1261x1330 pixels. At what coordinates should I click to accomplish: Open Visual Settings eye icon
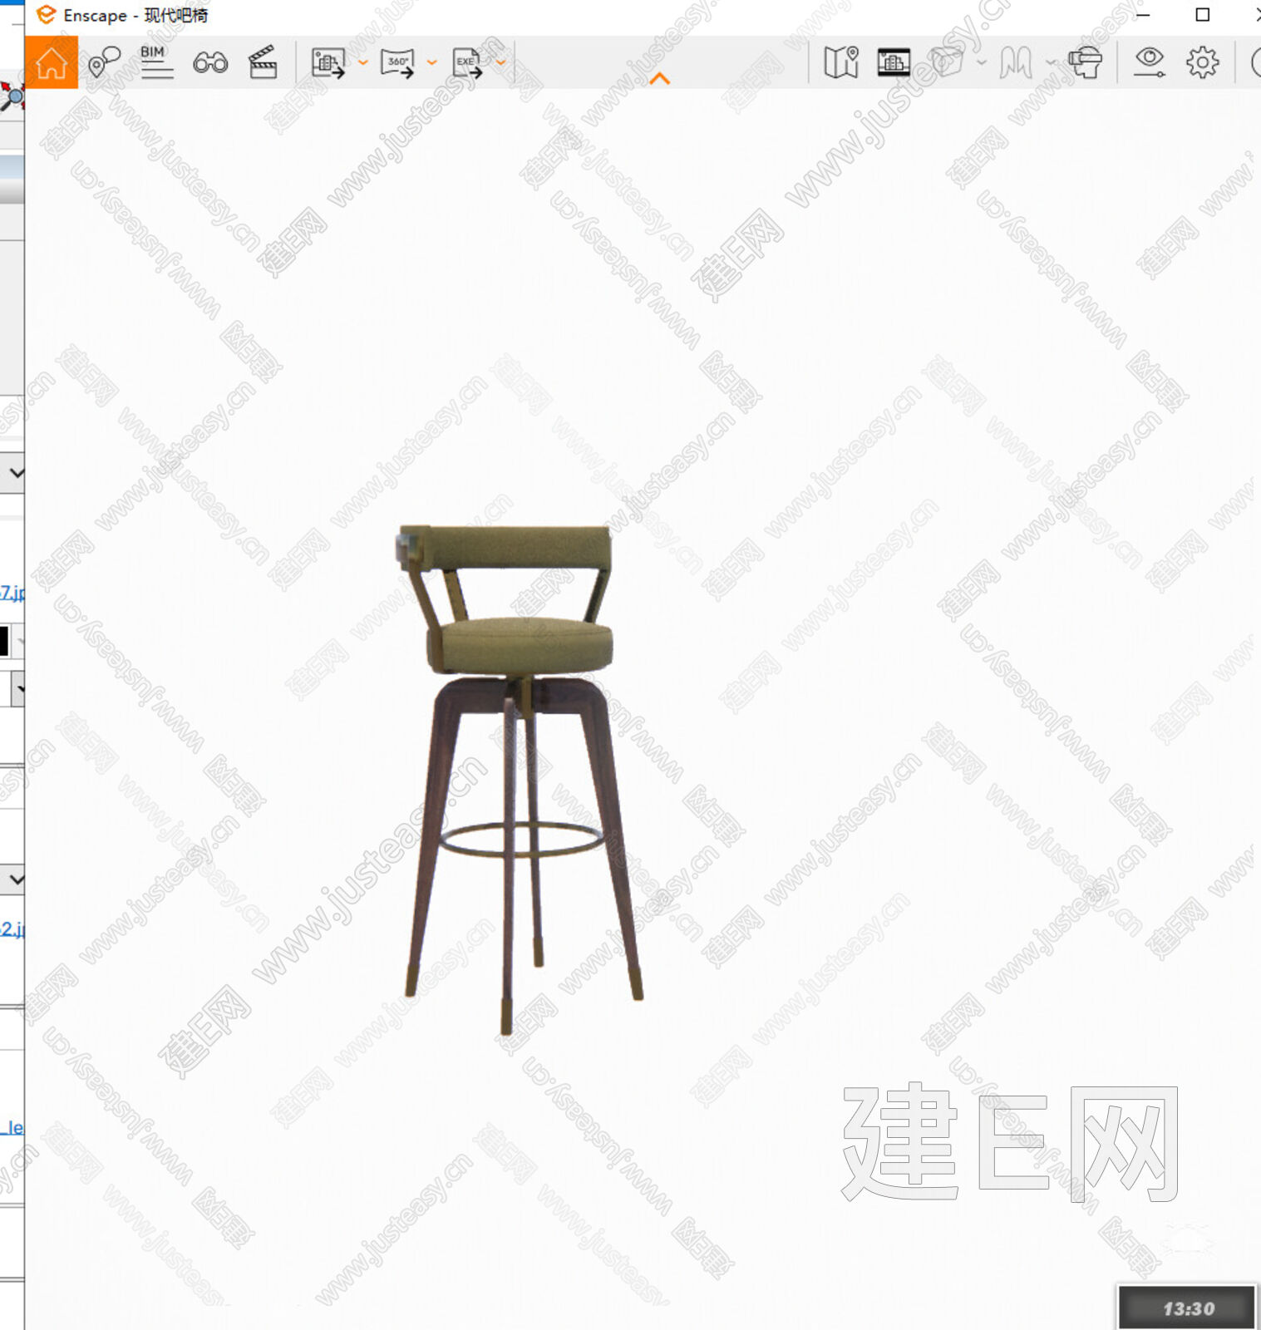1150,62
